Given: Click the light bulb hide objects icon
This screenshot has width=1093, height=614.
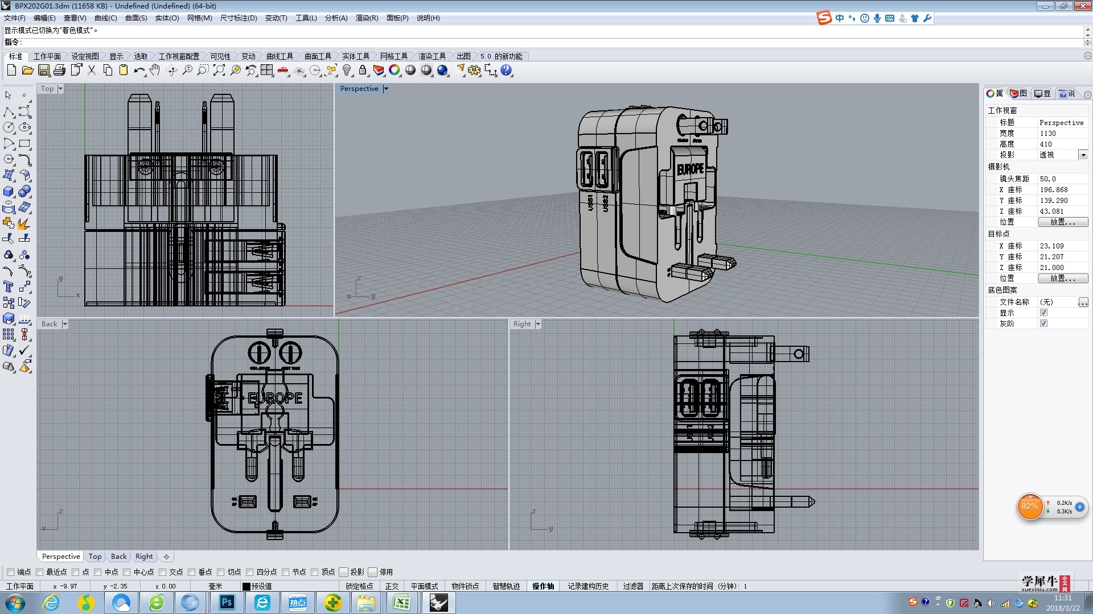Looking at the screenshot, I should pos(347,70).
